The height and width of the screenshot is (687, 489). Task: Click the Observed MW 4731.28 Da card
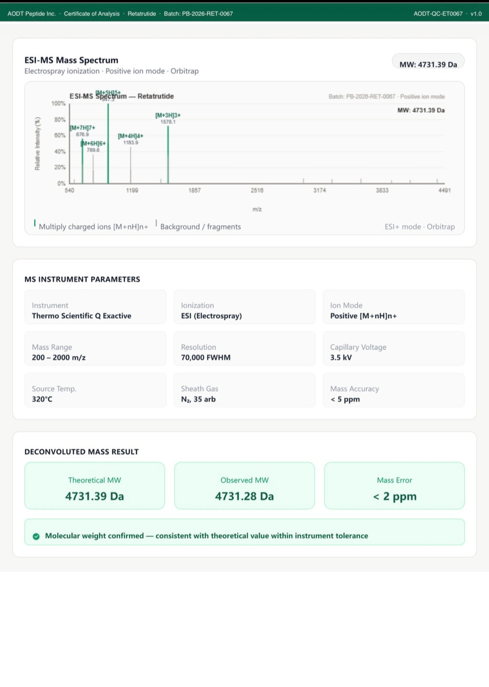point(244,486)
